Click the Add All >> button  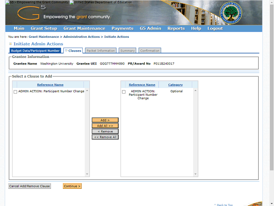105,126
